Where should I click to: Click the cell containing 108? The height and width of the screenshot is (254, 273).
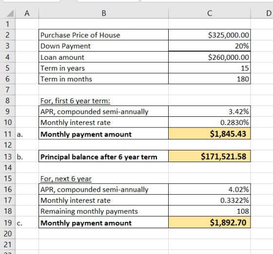pyautogui.click(x=210, y=211)
